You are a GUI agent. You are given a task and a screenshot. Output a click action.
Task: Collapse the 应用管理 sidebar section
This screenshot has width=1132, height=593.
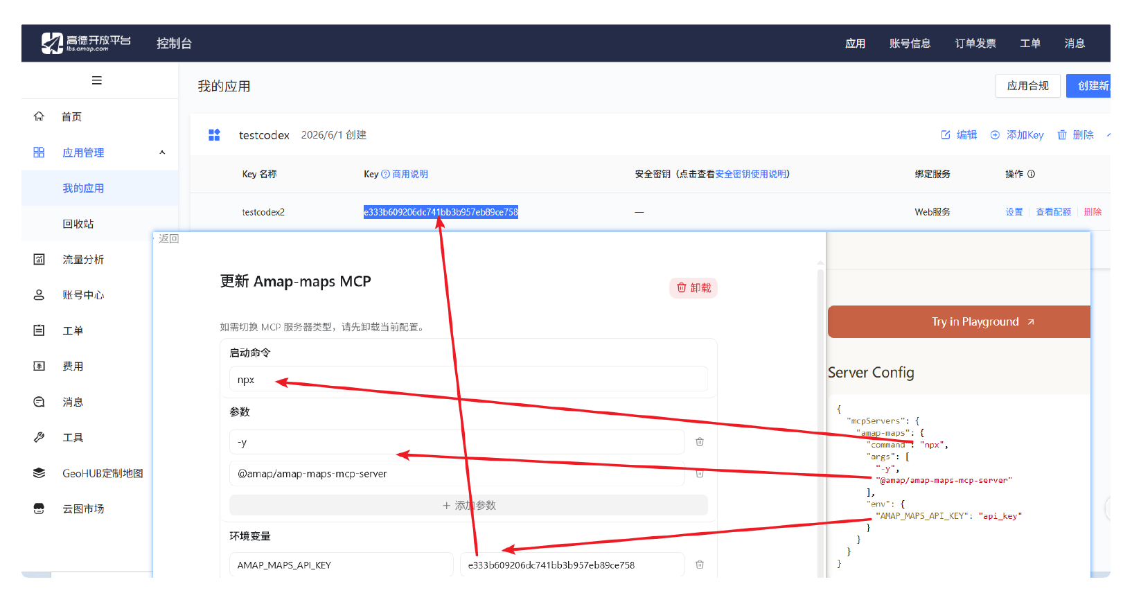click(x=162, y=152)
